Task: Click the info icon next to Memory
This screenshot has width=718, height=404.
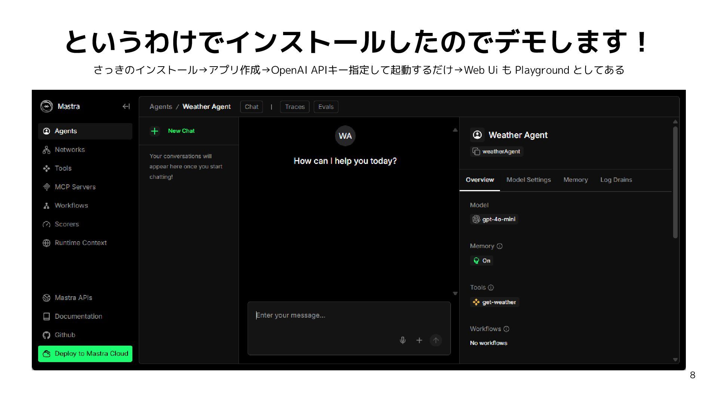Action: (500, 246)
